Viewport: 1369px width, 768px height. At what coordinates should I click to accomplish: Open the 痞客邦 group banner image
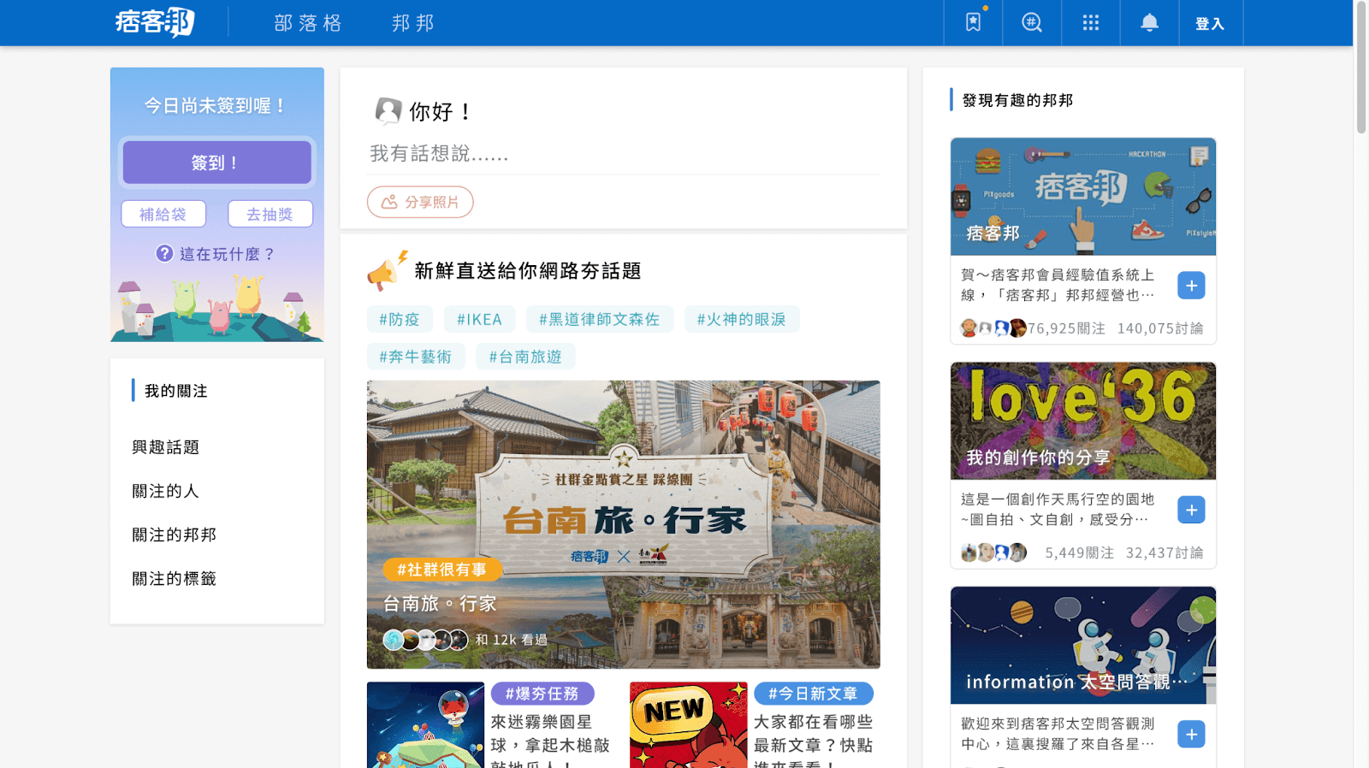pyautogui.click(x=1083, y=197)
